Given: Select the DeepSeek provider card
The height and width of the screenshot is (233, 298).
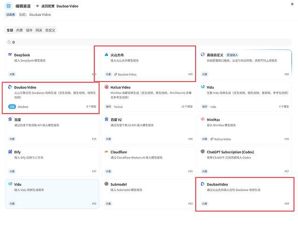Looking at the screenshot, I should 52,64.
